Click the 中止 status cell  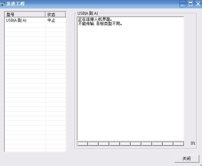click(x=51, y=20)
